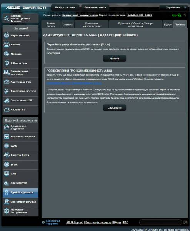
Task: Open the WAN globe icon
Action: point(7,146)
